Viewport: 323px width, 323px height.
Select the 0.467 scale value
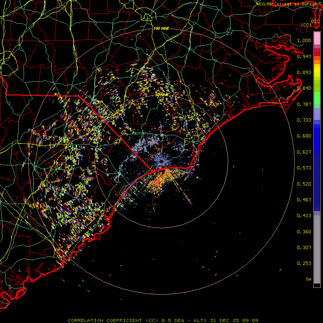304,200
